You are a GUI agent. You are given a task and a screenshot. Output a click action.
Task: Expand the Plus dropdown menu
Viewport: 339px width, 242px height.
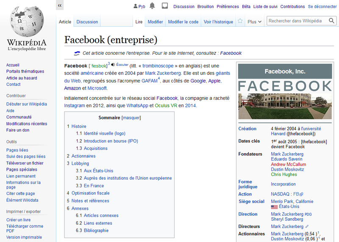click(x=255, y=22)
